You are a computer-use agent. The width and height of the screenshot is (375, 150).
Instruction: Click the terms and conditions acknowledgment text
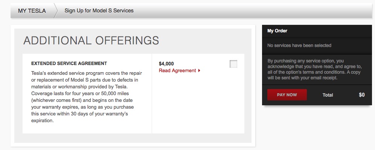click(x=314, y=69)
